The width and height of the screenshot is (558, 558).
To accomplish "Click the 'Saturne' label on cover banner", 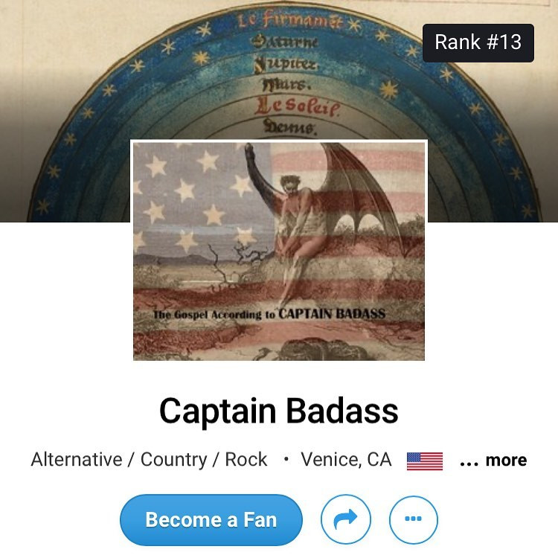I will [284, 42].
